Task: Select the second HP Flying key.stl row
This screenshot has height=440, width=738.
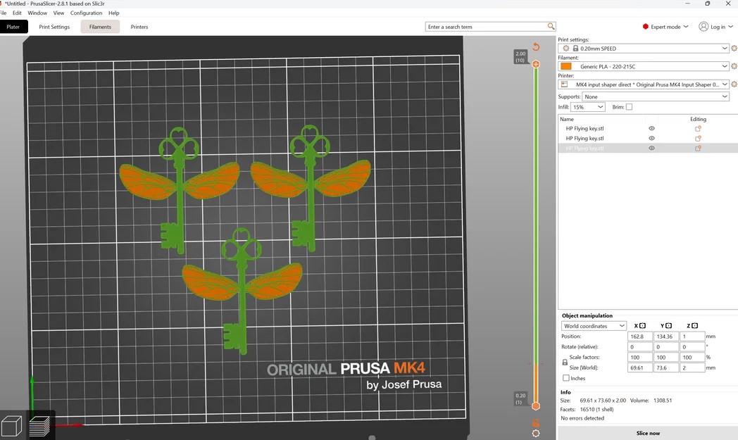Action: [648, 139]
